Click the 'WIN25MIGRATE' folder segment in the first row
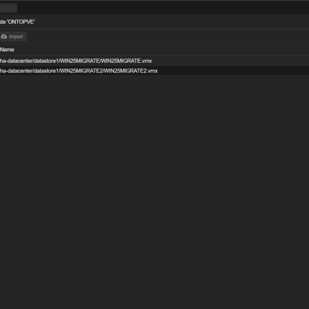This screenshot has height=309, width=309. pos(80,61)
